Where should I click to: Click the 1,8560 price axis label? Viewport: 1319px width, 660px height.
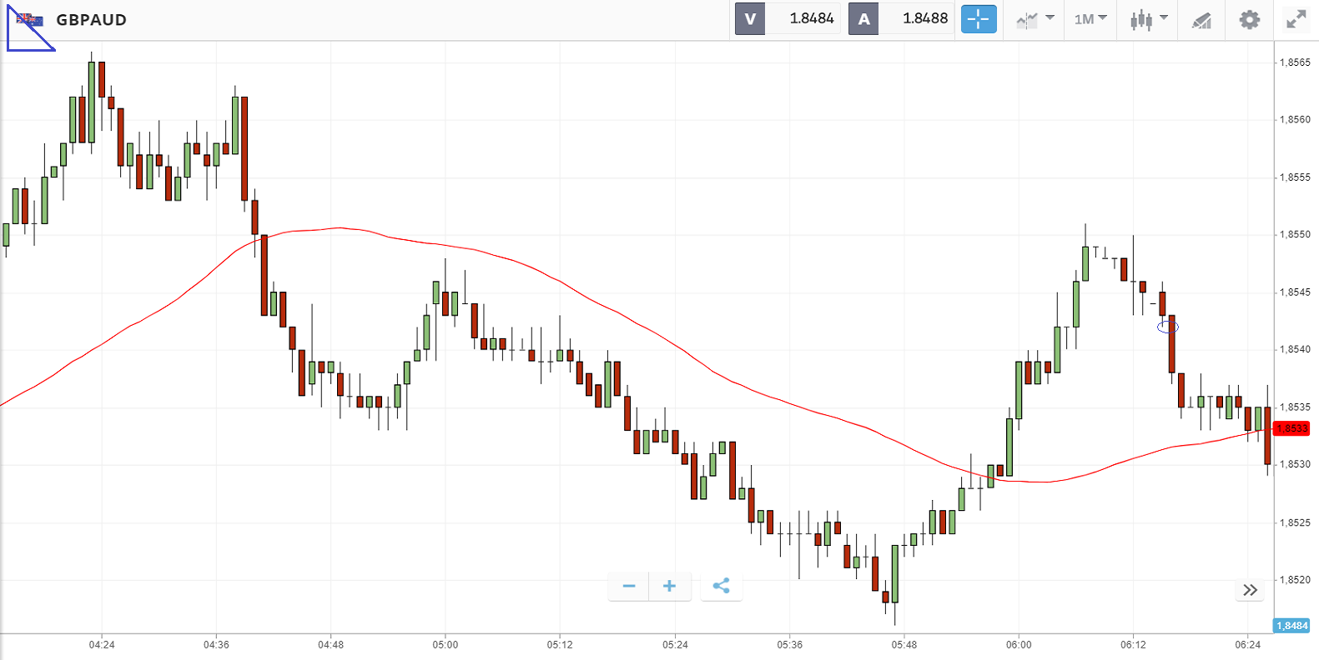[x=1295, y=120]
